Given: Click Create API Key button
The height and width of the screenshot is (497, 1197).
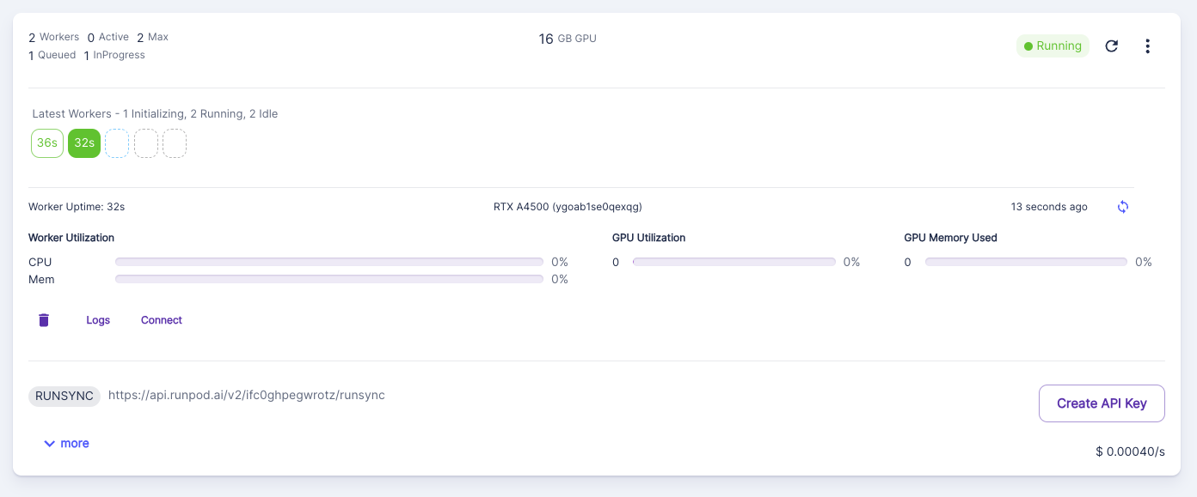Looking at the screenshot, I should coord(1102,403).
